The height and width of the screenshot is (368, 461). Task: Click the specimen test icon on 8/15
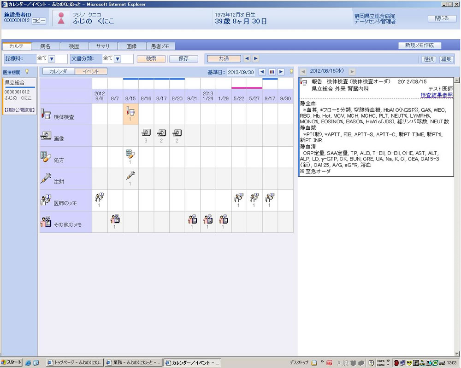tap(130, 112)
